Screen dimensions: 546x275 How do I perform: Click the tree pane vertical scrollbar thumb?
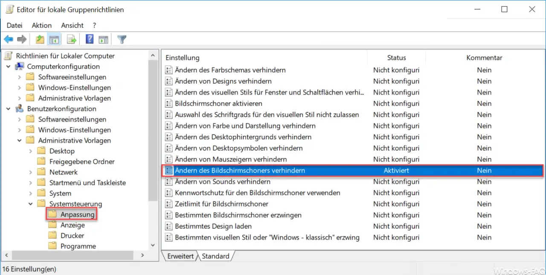click(153, 131)
